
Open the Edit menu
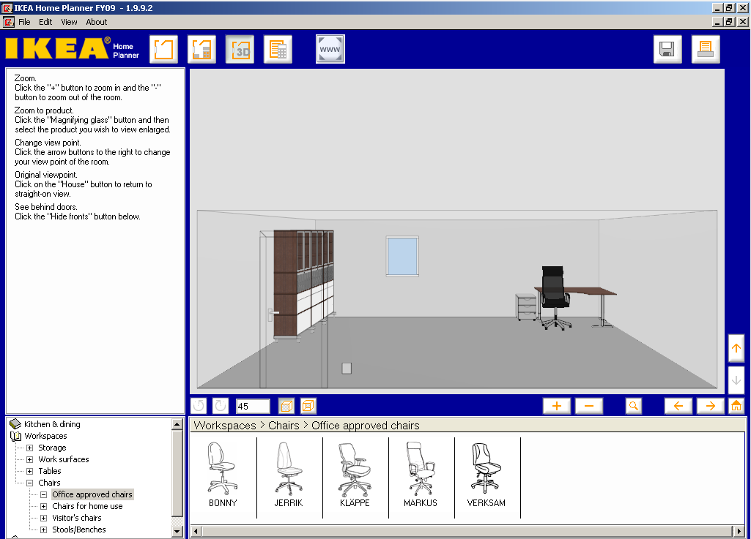click(45, 22)
